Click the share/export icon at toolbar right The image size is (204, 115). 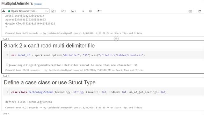(x=200, y=11)
